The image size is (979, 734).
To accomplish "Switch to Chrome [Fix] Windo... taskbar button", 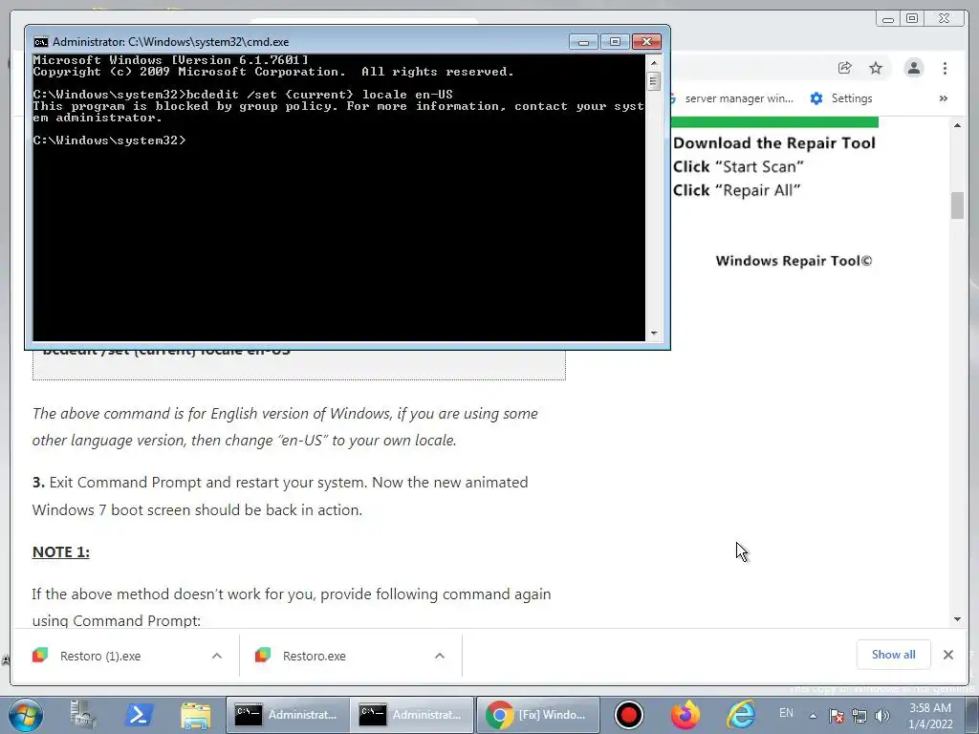I will (x=538, y=715).
